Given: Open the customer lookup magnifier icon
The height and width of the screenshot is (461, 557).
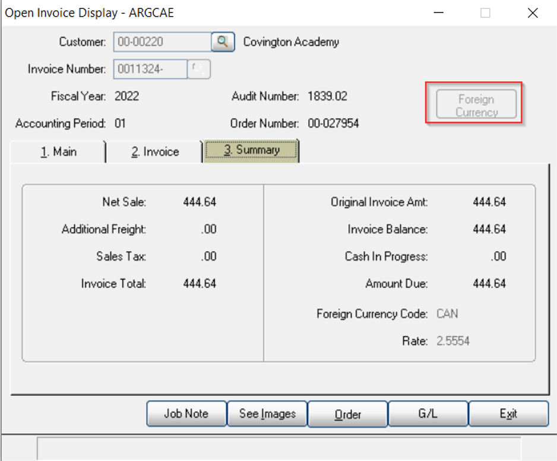Looking at the screenshot, I should pyautogui.click(x=223, y=42).
